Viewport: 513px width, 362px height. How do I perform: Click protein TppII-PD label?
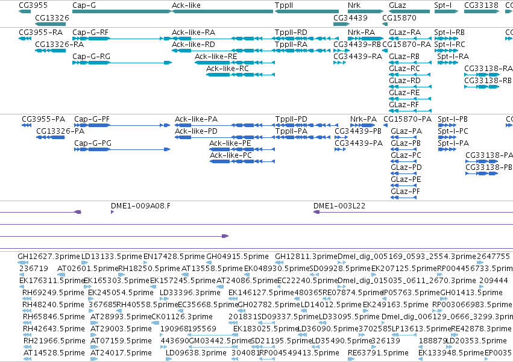point(292,119)
